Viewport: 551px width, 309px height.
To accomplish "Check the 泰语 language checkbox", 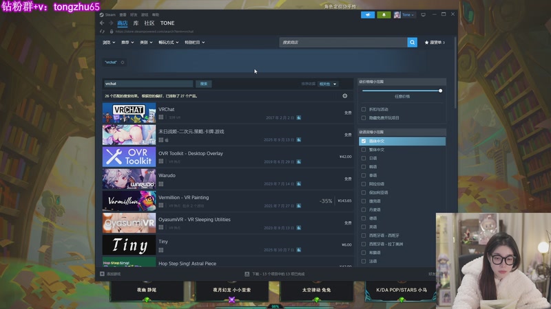I will tap(364, 175).
